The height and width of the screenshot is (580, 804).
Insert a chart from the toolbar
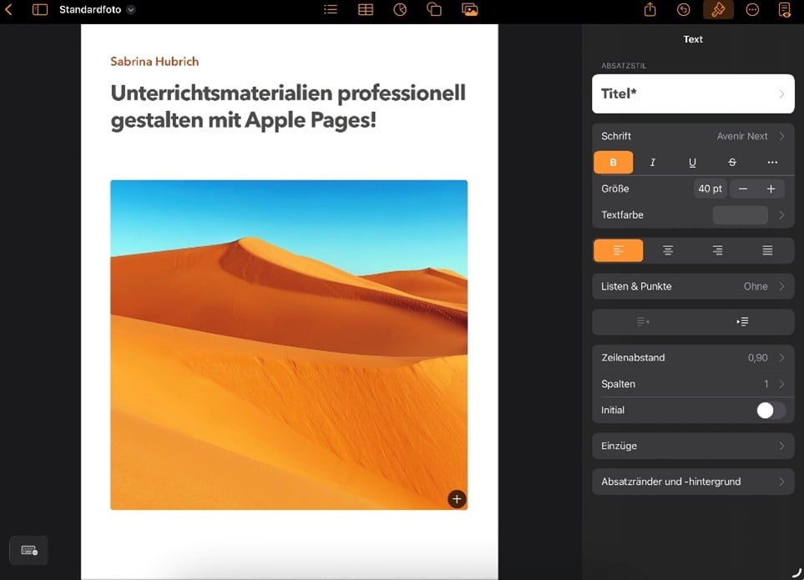click(x=400, y=10)
